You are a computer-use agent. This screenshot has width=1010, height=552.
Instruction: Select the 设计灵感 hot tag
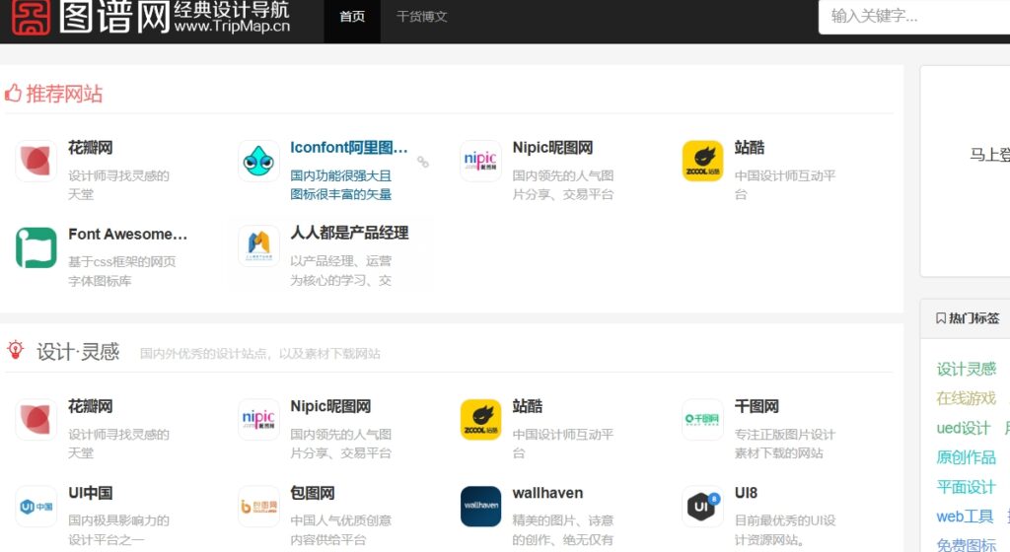click(967, 369)
